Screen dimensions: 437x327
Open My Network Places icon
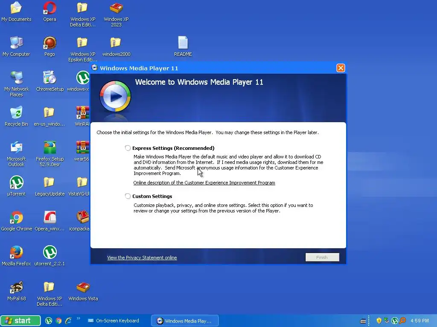pyautogui.click(x=16, y=84)
